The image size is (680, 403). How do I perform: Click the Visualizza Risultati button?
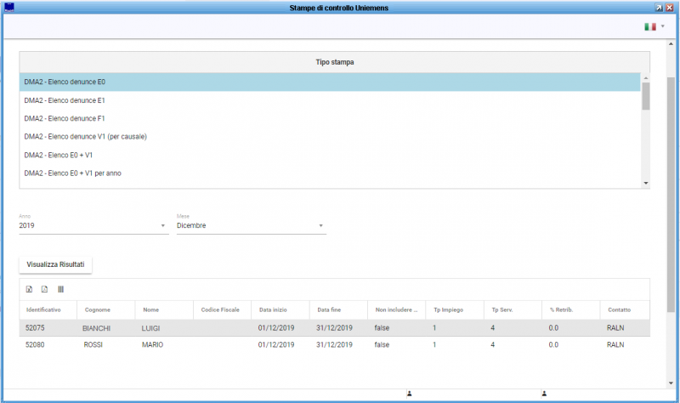click(x=55, y=264)
